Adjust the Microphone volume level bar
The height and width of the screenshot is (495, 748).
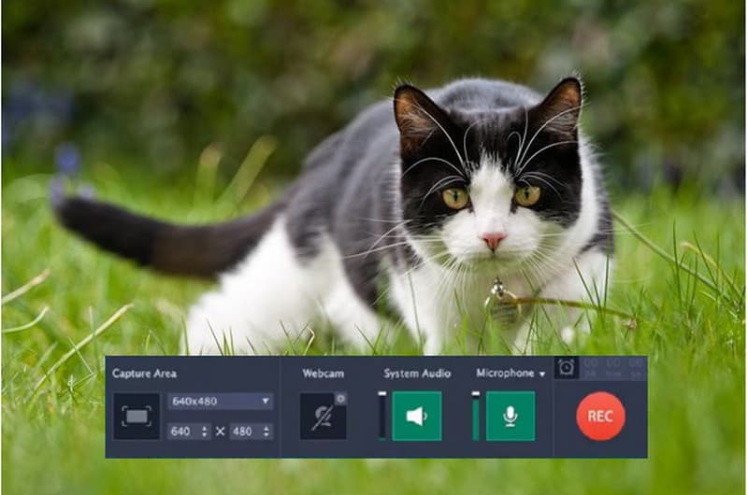[x=475, y=416]
